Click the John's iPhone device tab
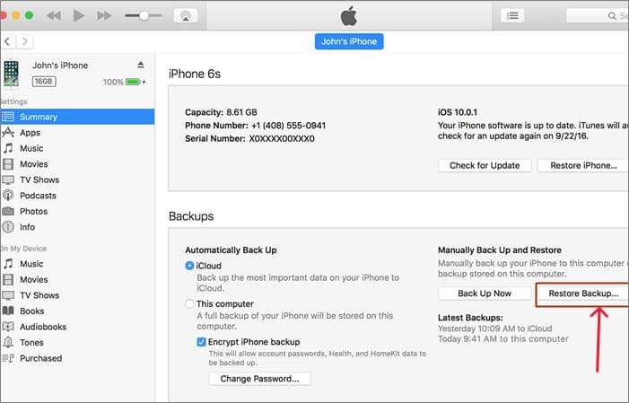The width and height of the screenshot is (629, 403). tap(349, 41)
